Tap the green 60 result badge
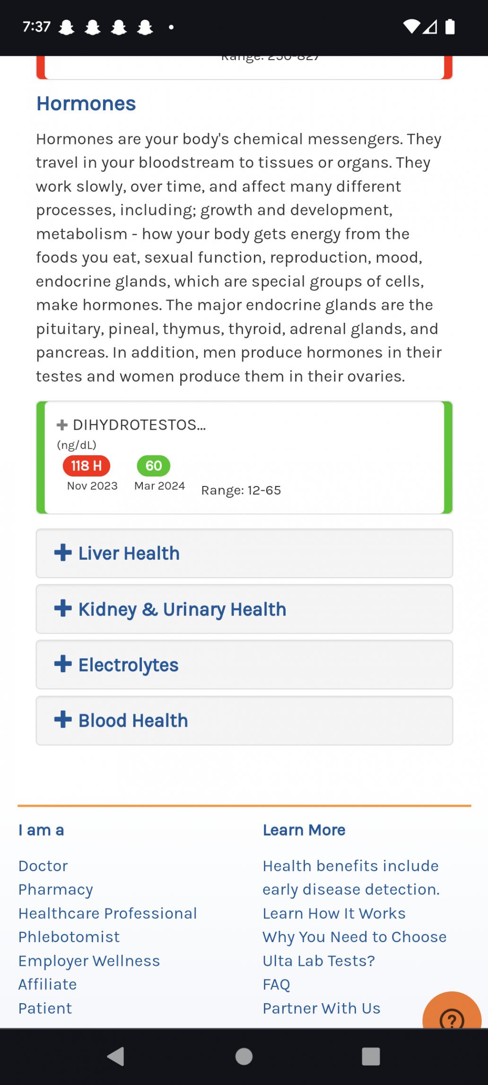The width and height of the screenshot is (488, 1085). tap(153, 466)
